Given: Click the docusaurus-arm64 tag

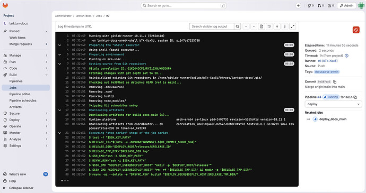Looking at the screenshot, I should tap(327, 72).
